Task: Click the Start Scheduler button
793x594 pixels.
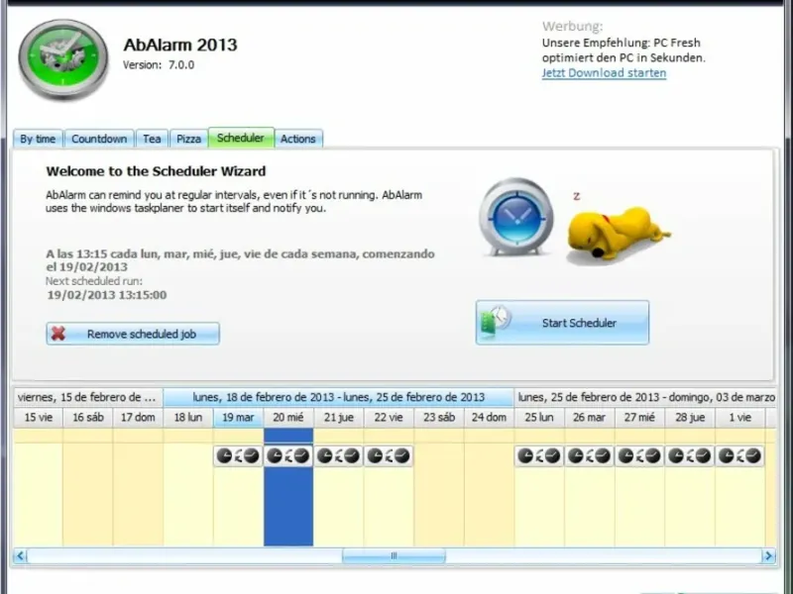Action: (562, 323)
